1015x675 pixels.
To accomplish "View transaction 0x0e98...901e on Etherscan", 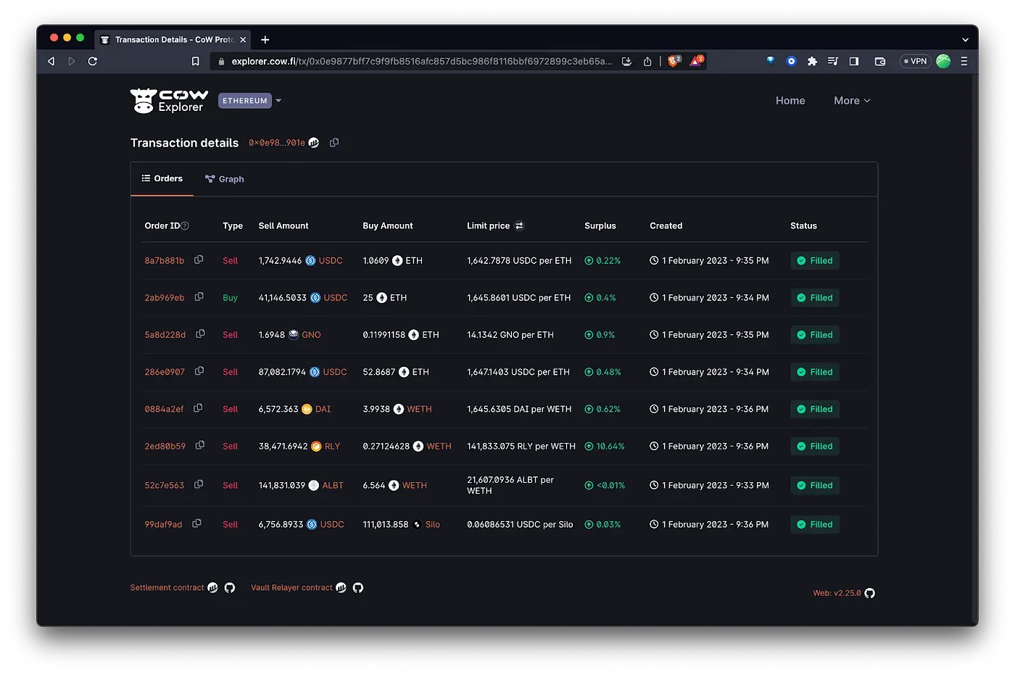I will pyautogui.click(x=313, y=143).
